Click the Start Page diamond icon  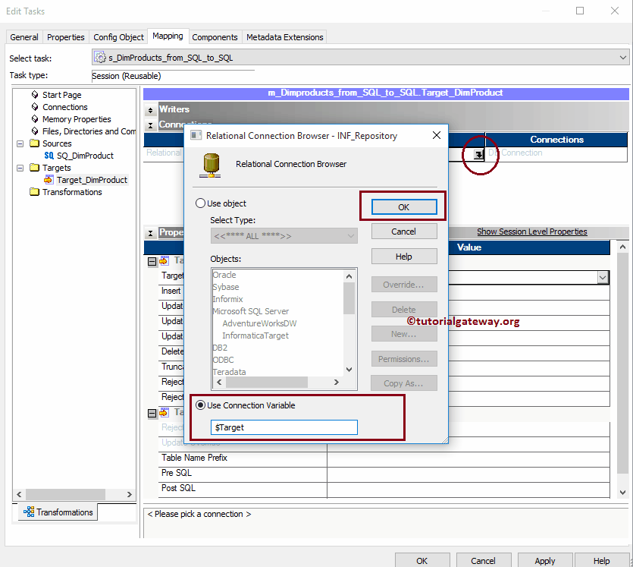pos(35,95)
